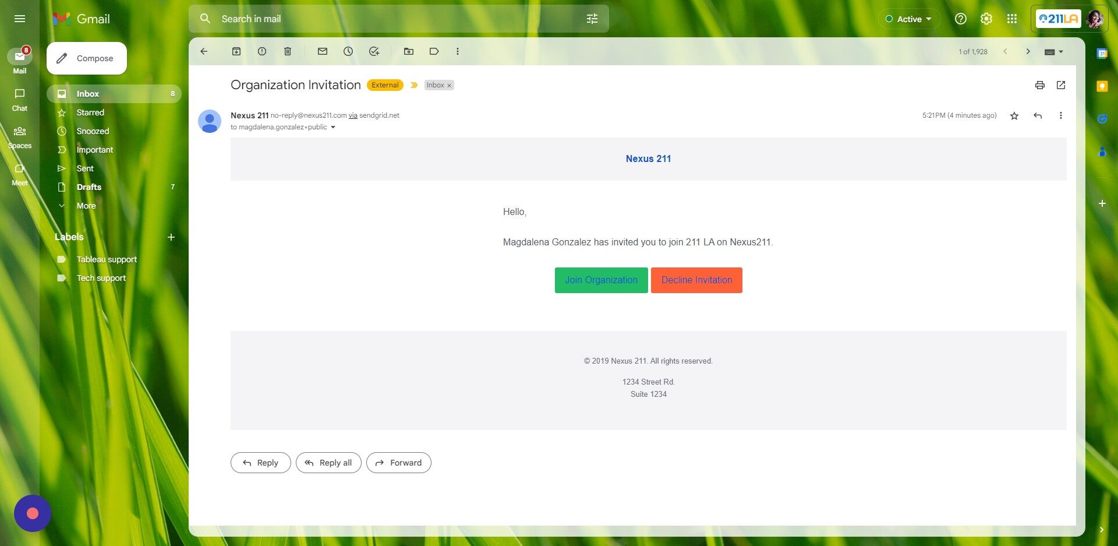The height and width of the screenshot is (546, 1118).
Task: Remove the Inbox label from this email
Action: (449, 86)
